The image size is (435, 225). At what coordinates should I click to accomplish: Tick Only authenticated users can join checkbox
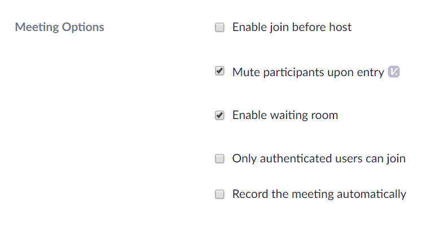219,158
